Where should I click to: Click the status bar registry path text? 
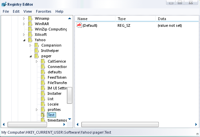(x=56, y=132)
